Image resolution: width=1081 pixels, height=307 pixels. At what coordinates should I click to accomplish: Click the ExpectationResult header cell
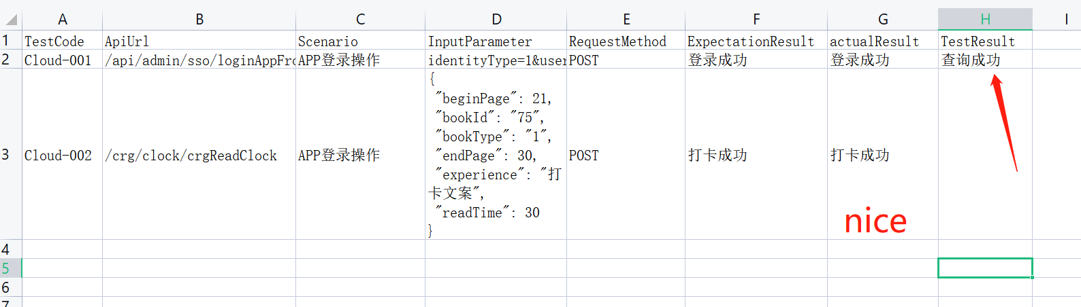(x=756, y=41)
